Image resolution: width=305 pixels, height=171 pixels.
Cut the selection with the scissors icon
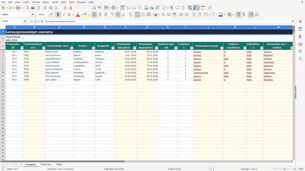click(45, 8)
